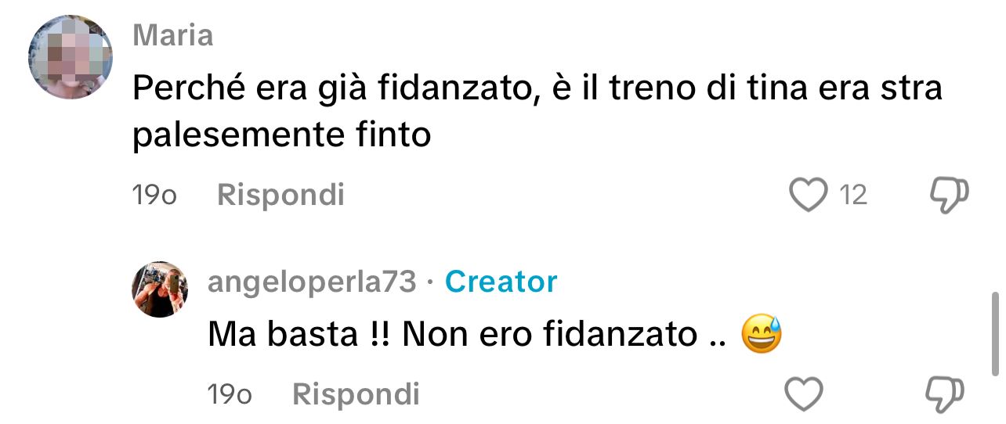The height and width of the screenshot is (424, 1006).
Task: Click the 19o timestamp under angeloperla73's reply
Action: point(230,394)
